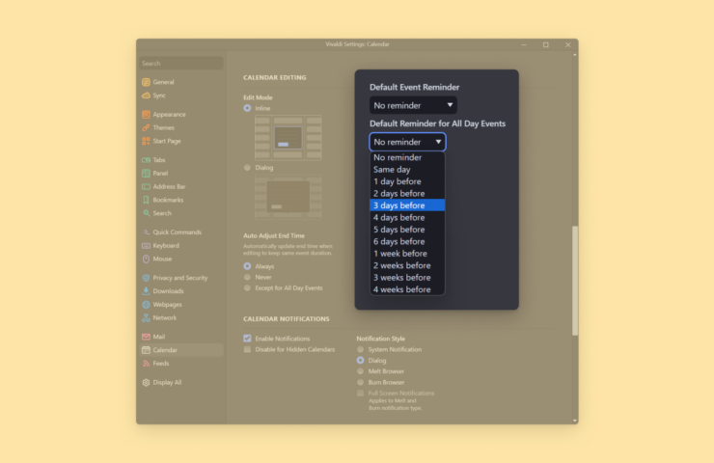Select highlighted 3 days before option

(407, 205)
